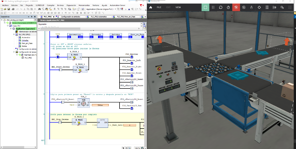This screenshot has height=149, width=296.
Task: Collapse the PLC_PRG (PRG) tree node
Action: point(14,35)
